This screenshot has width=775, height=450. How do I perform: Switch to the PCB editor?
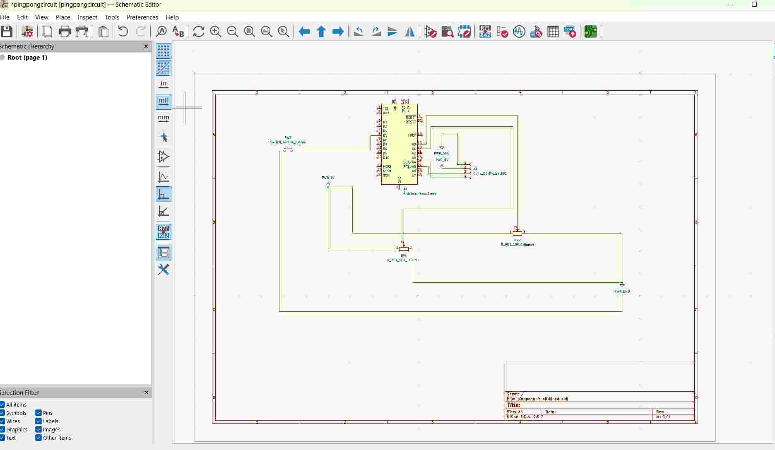pos(591,31)
